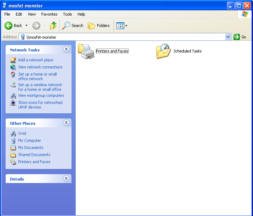Viewport: 253px width, 216px height.
Task: Expand the Address bar dropdown
Action: [x=228, y=37]
